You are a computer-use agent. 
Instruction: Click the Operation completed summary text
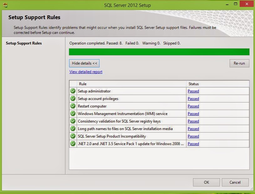(x=125, y=43)
